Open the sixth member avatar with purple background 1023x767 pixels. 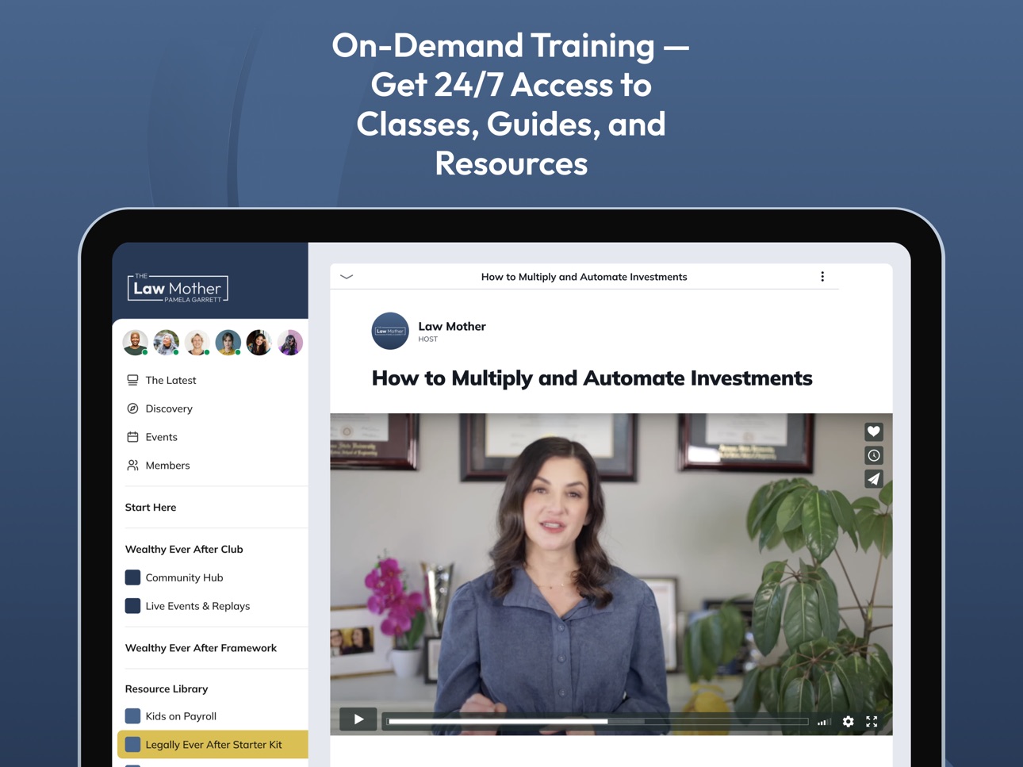point(290,343)
